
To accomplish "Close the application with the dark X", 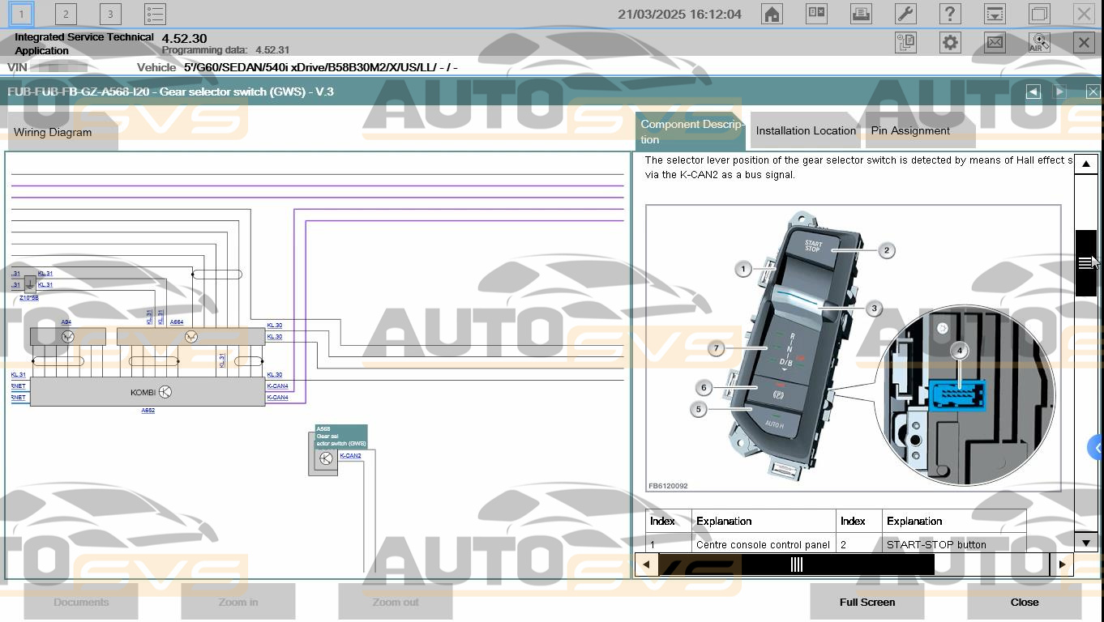I will tap(1084, 43).
